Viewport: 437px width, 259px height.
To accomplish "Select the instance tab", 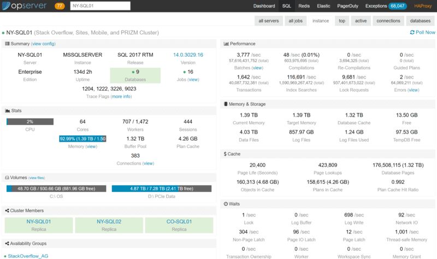I will click(321, 21).
